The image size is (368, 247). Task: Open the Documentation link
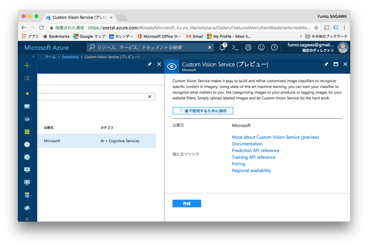tap(247, 144)
